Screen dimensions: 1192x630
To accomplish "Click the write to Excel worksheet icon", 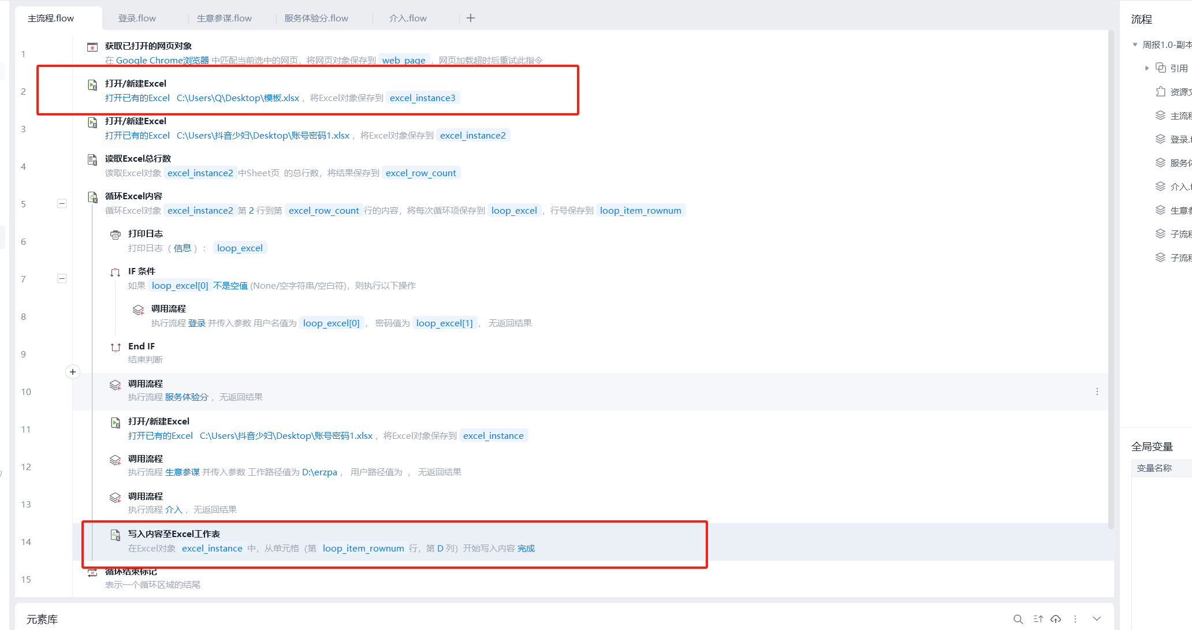I will [116, 535].
